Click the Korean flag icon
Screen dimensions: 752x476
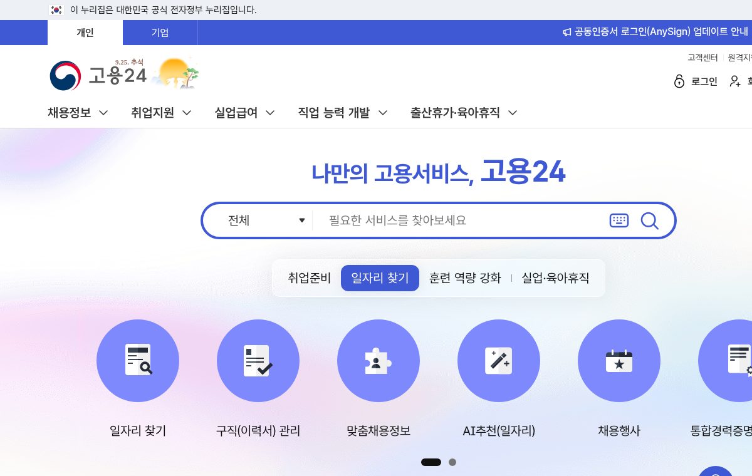[x=57, y=10]
